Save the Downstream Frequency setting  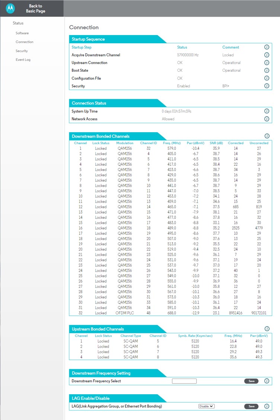pos(251,381)
